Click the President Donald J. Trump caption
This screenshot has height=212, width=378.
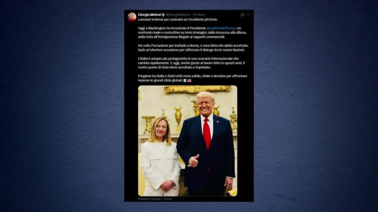(x=155, y=199)
